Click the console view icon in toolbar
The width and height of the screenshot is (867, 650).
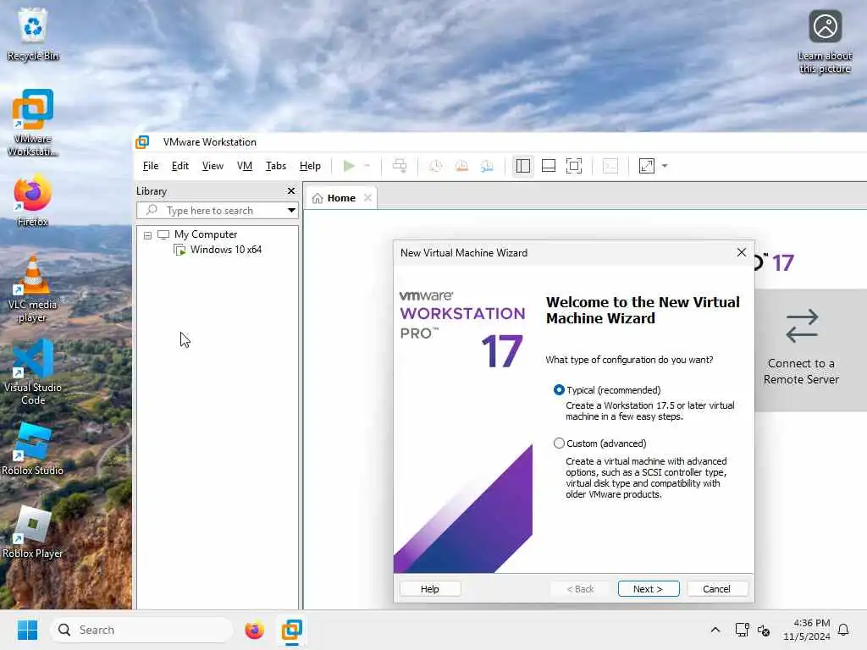coord(610,166)
